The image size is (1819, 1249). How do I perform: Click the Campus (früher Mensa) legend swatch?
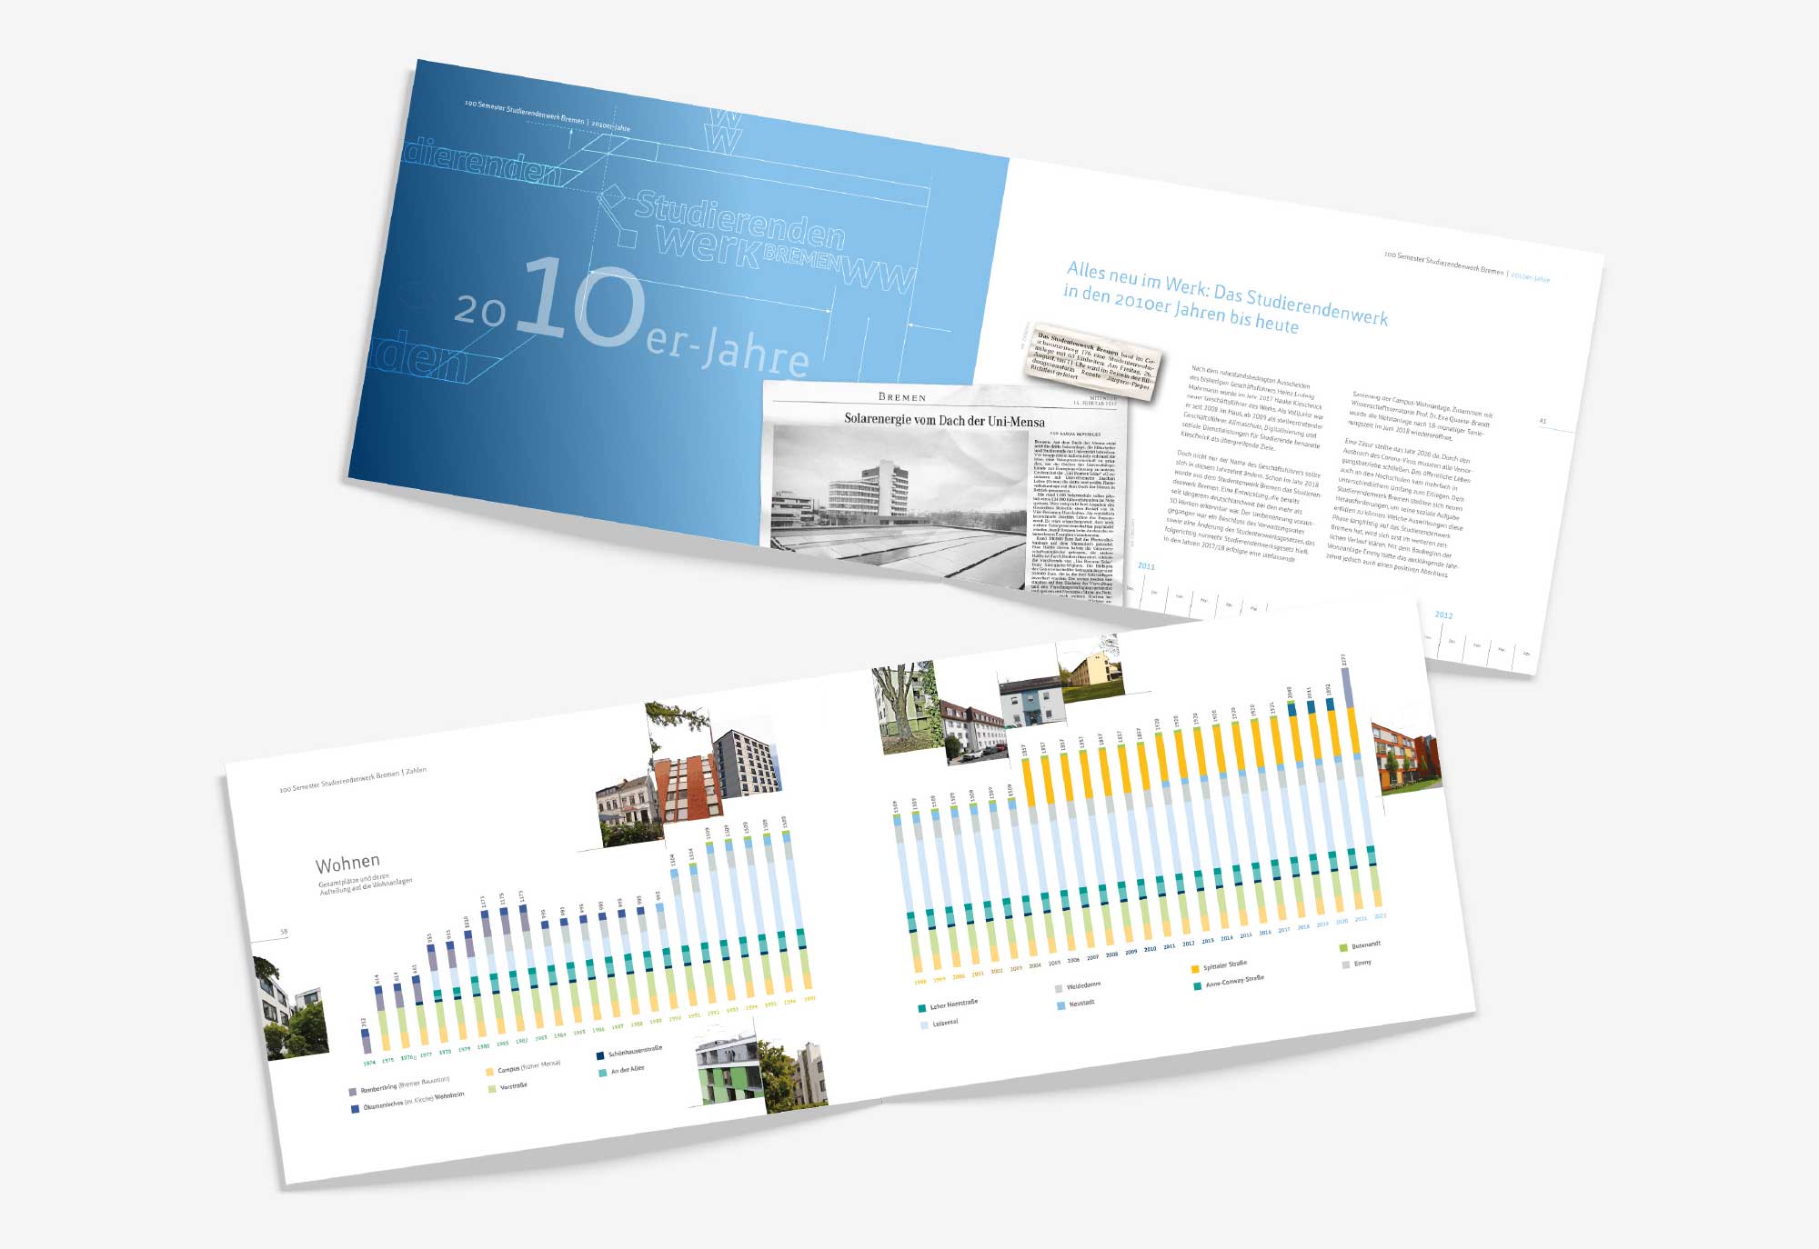pyautogui.click(x=490, y=1072)
